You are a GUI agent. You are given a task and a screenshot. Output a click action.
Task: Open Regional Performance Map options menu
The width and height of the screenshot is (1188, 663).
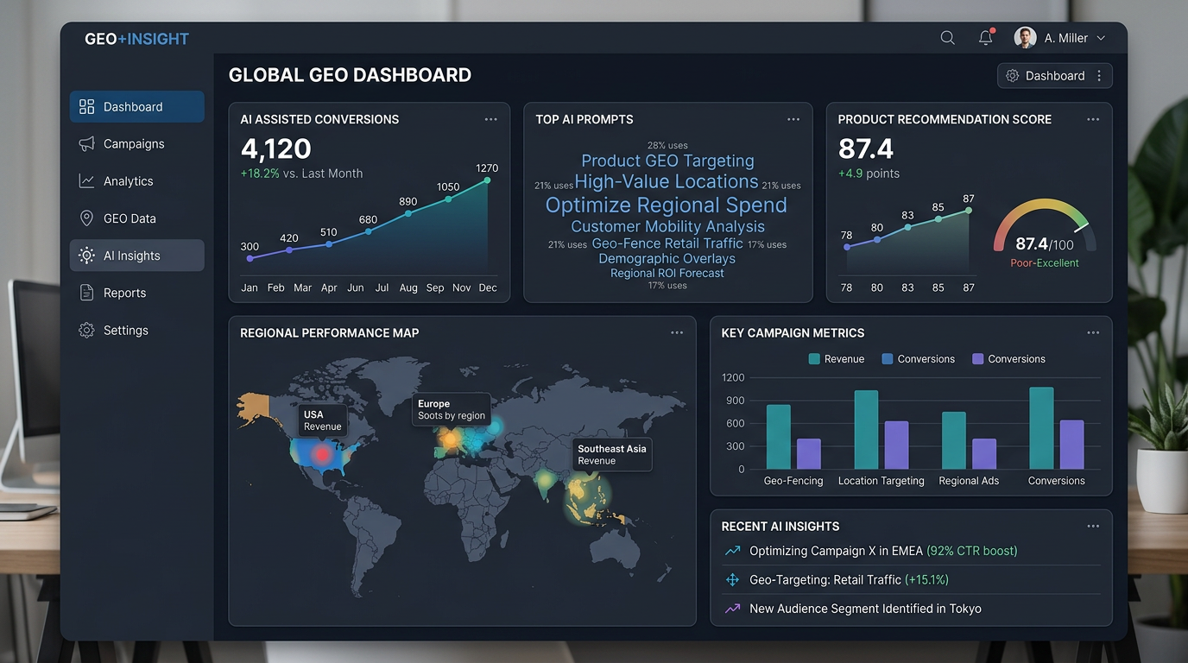coord(677,332)
